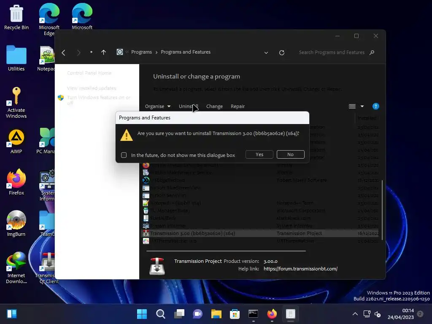This screenshot has width=432, height=324.
Task: Click the Repair toolbar command
Action: coord(238,106)
